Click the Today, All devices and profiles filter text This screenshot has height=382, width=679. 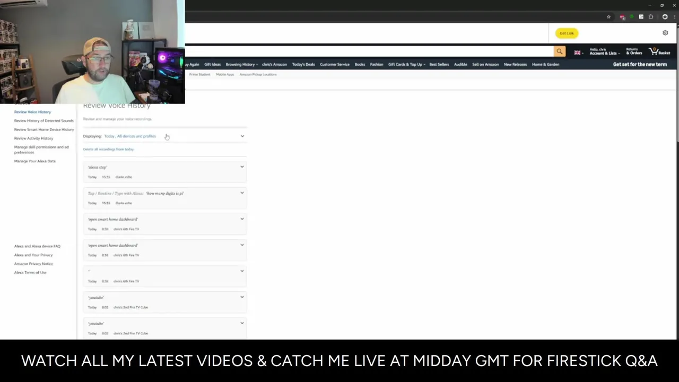130,136
